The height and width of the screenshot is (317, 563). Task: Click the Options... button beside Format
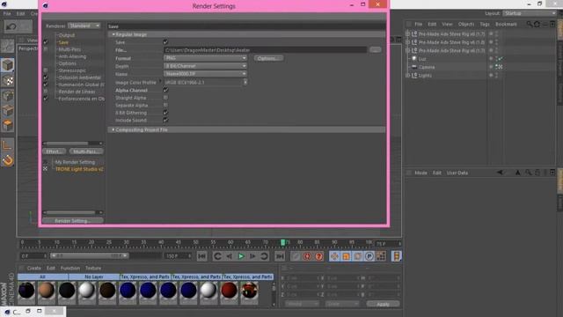[269, 58]
